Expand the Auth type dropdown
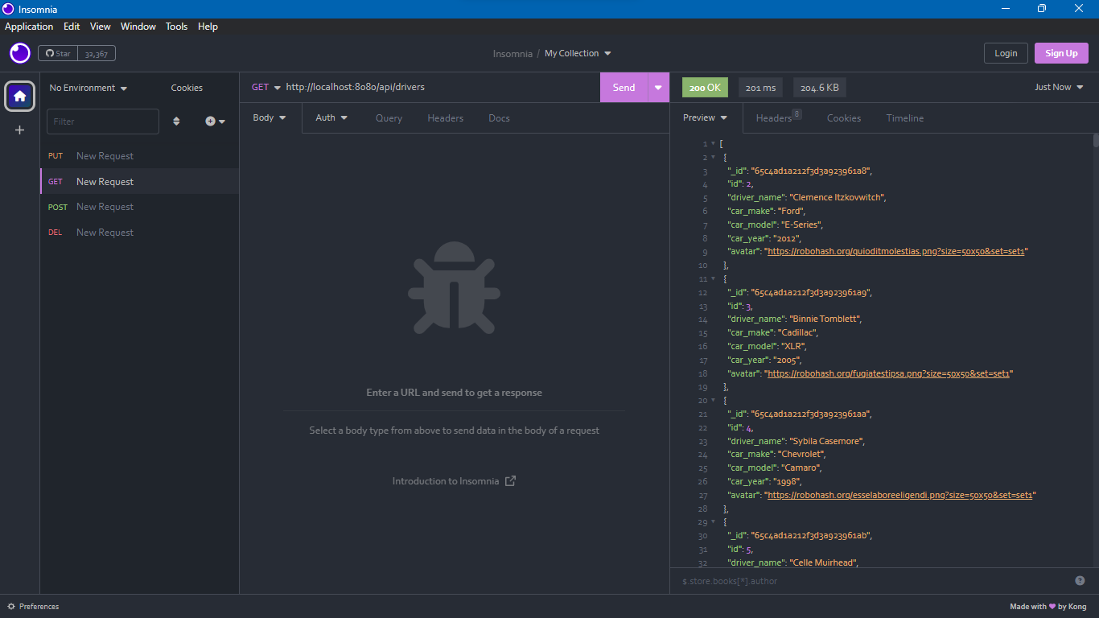The image size is (1099, 618). point(331,117)
